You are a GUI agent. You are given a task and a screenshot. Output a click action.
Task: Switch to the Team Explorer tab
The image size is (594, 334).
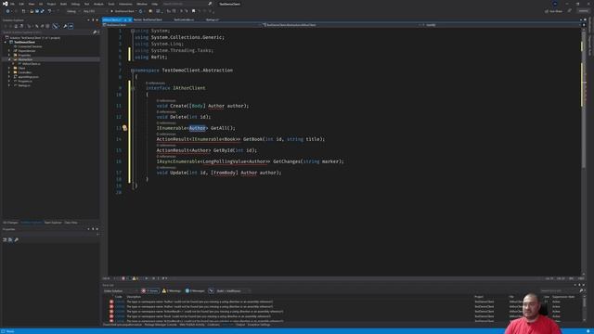[x=53, y=223]
